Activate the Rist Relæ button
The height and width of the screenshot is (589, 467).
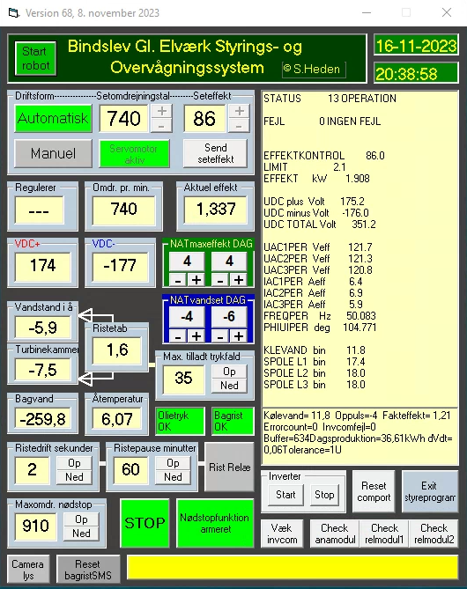point(229,467)
